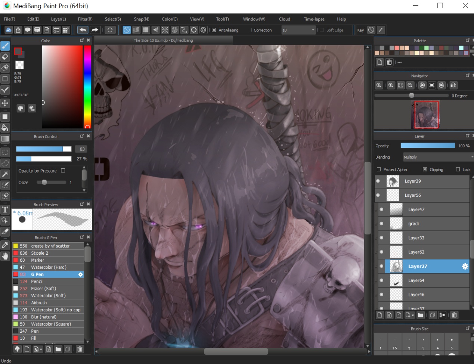Enable the Protect Alpha checkbox

(x=379, y=169)
